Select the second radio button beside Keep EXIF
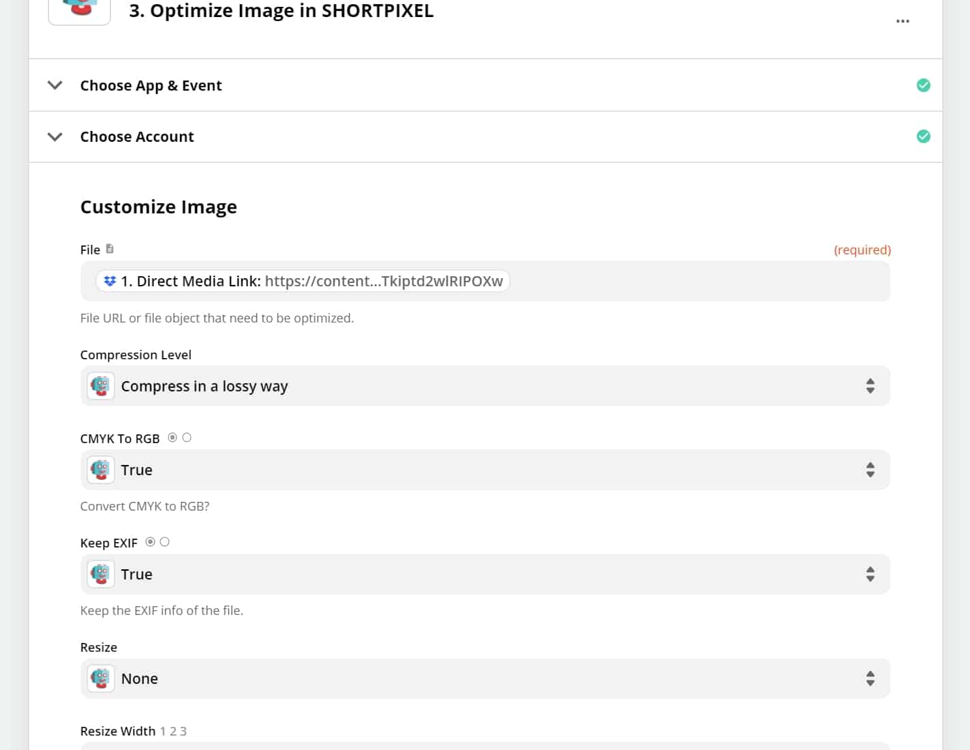 point(164,542)
